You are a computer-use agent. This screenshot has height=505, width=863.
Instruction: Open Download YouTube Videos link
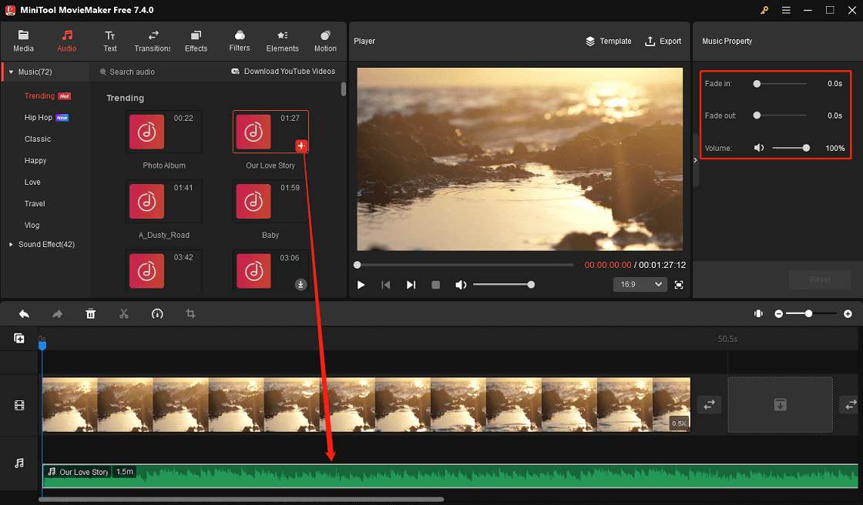[x=283, y=72]
